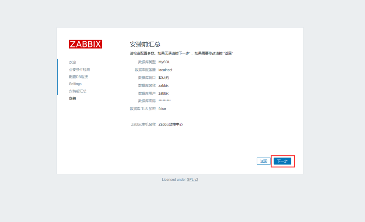Click the 数据库 TLS 加密 label
The image size is (365, 222).
(x=143, y=109)
